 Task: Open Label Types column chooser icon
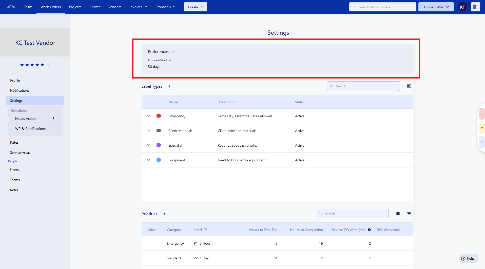tap(409, 86)
